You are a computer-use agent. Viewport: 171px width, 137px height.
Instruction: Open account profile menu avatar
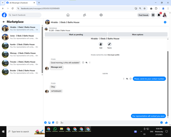(x=165, y=15)
